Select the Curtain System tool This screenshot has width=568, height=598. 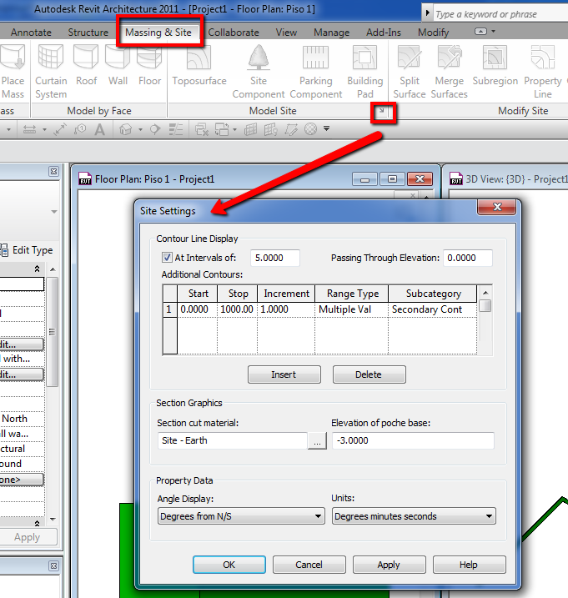[x=51, y=72]
